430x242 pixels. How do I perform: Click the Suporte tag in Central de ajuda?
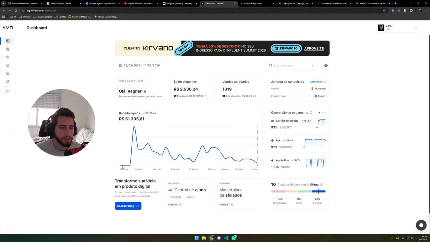[x=191, y=197]
